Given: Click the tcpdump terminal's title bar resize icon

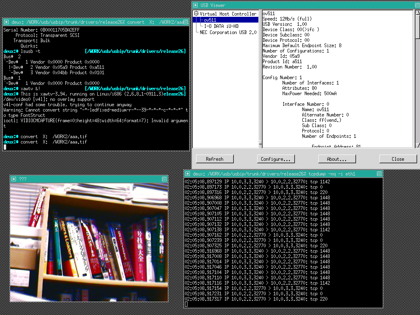Looking at the screenshot, I should [379, 174].
